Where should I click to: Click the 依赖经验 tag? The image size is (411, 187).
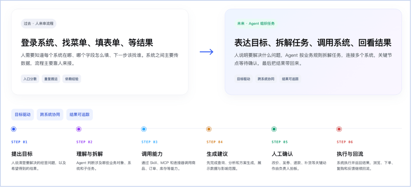pos(72,79)
